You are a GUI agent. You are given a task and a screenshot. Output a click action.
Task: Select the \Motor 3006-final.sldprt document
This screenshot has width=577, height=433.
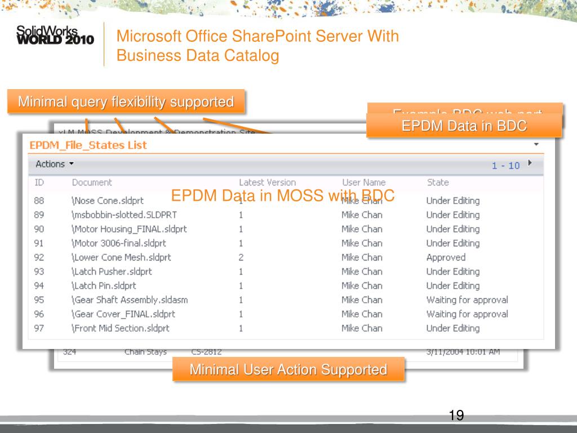[x=118, y=244]
